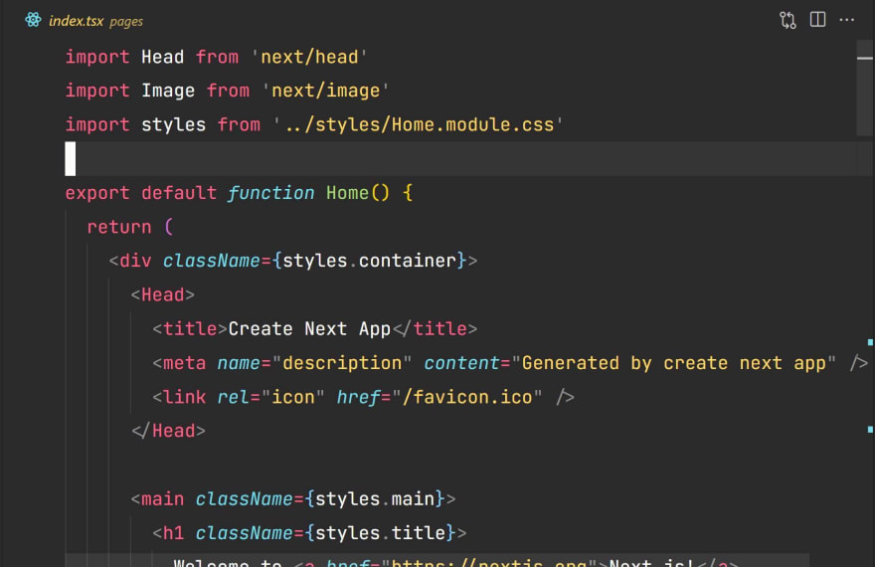Click the 'return' keyword
This screenshot has height=567, width=875.
tap(119, 227)
